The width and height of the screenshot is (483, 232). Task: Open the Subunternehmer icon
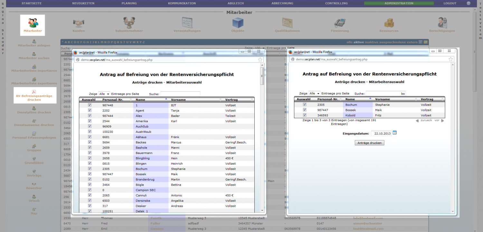point(129,23)
